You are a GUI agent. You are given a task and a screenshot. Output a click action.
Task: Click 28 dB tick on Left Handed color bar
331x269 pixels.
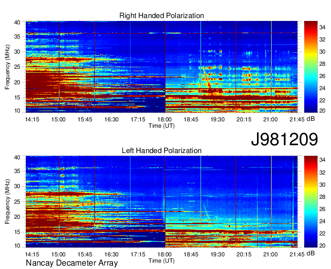click(x=322, y=197)
